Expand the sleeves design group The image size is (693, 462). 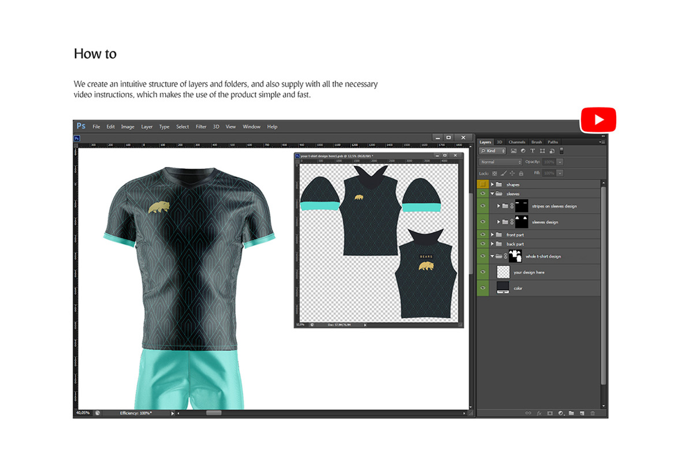tap(499, 222)
